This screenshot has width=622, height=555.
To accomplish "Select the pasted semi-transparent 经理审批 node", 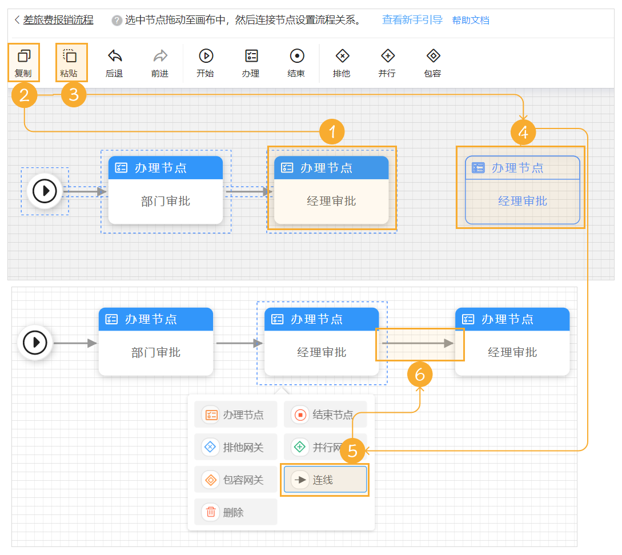I will pos(522,190).
